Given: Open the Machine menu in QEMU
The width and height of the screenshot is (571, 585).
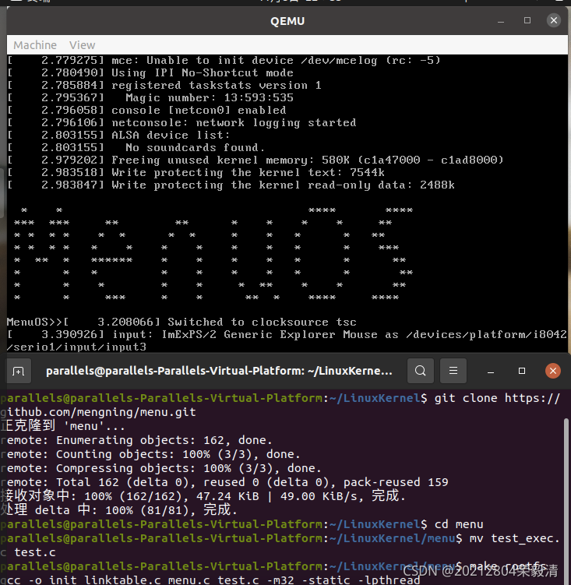Looking at the screenshot, I should click(x=35, y=45).
